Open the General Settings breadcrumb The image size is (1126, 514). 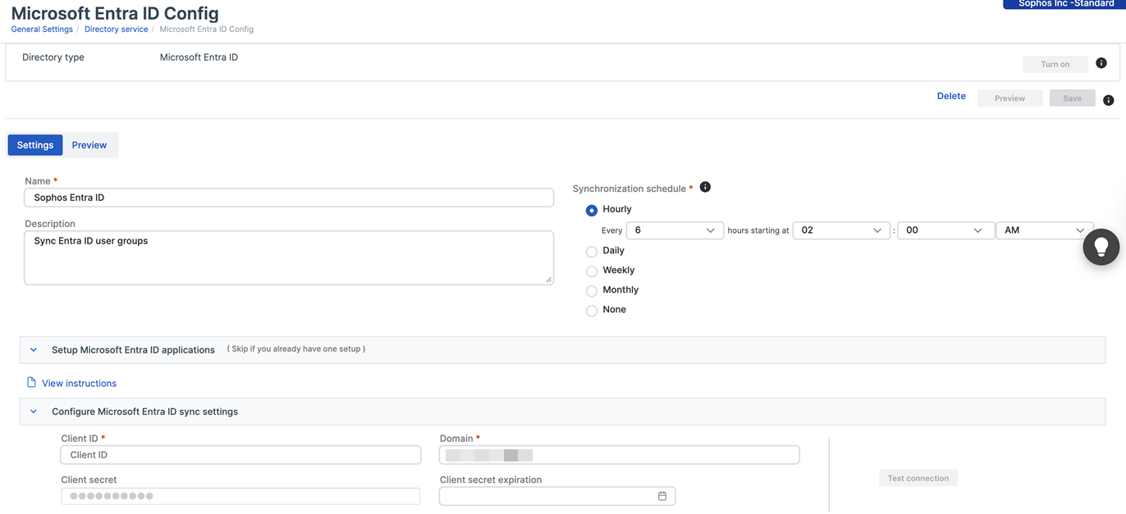[41, 29]
